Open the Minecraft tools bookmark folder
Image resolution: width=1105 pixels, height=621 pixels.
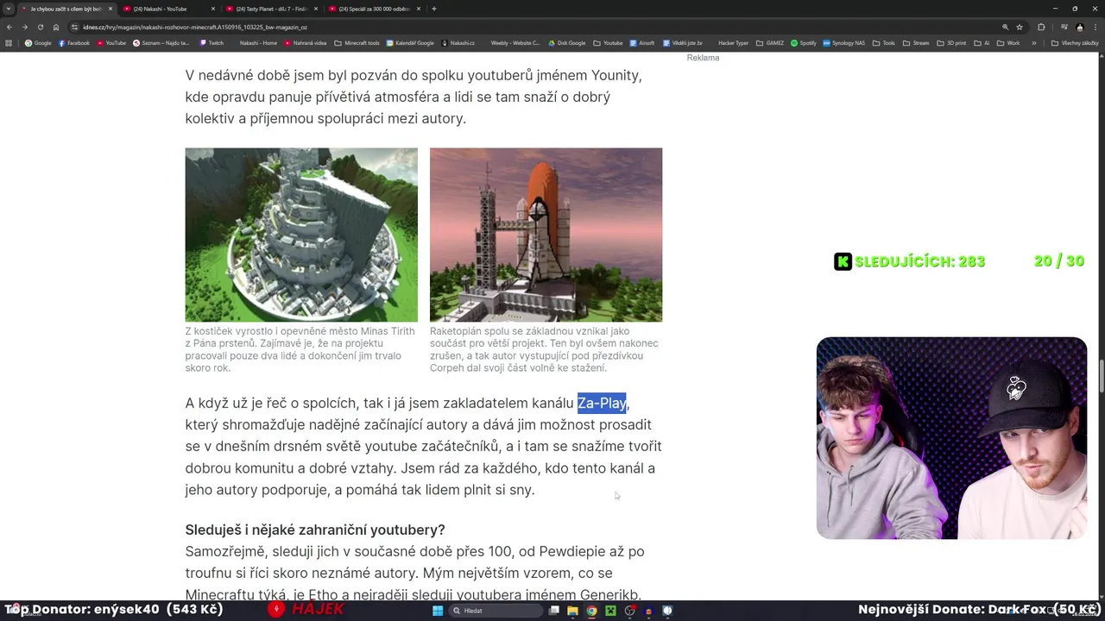[x=357, y=43]
